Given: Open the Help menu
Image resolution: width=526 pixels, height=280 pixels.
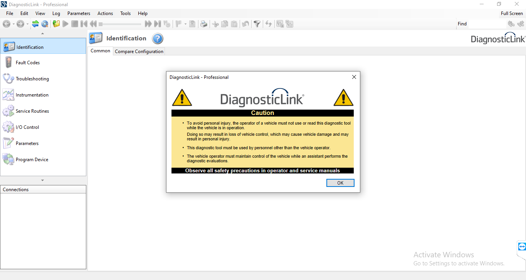Looking at the screenshot, I should tap(143, 13).
